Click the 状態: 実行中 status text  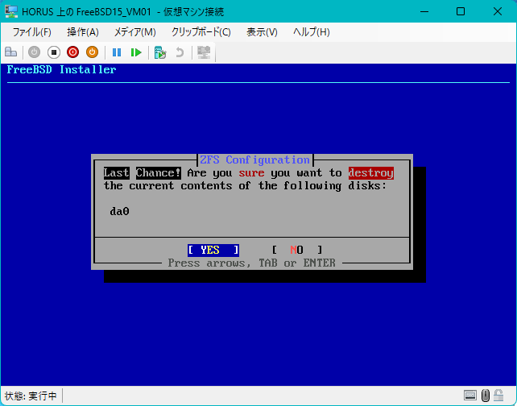[x=31, y=396]
